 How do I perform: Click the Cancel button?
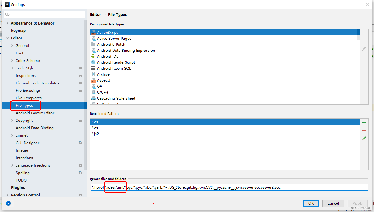coord(333,203)
